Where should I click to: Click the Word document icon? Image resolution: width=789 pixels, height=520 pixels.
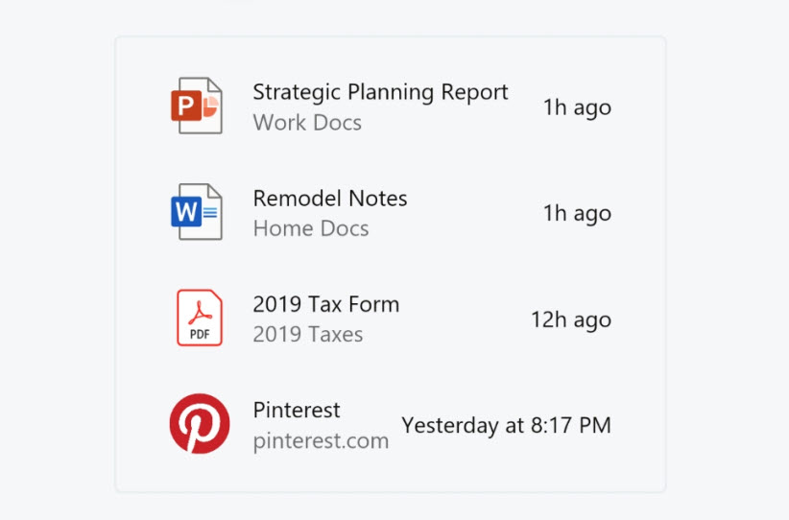pyautogui.click(x=199, y=212)
